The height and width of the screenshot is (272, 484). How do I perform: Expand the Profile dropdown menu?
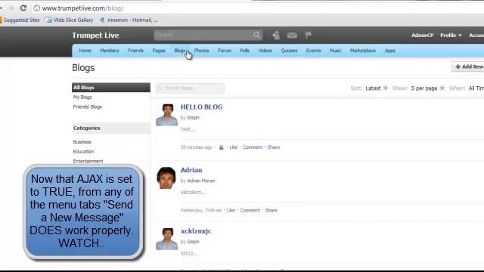(x=451, y=36)
